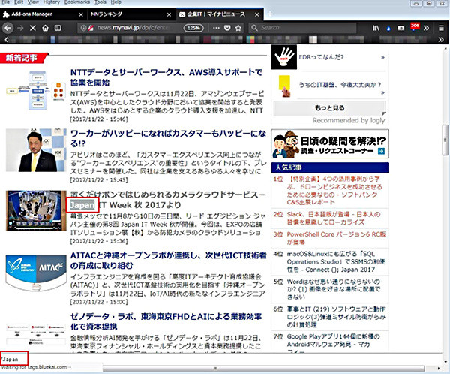Open the History menu
Screen dimensions: 450x374
pyautogui.click(x=51, y=2)
